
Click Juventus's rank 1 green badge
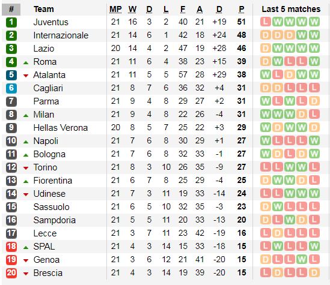click(x=11, y=22)
